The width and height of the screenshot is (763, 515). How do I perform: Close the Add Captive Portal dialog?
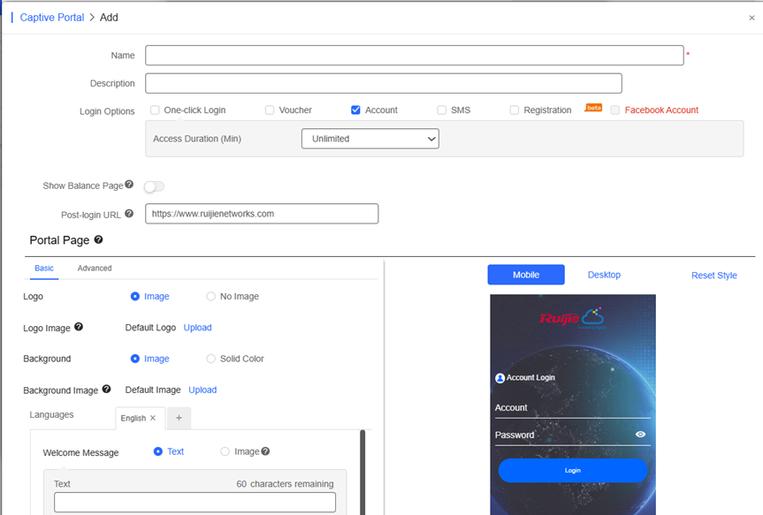coord(752,18)
